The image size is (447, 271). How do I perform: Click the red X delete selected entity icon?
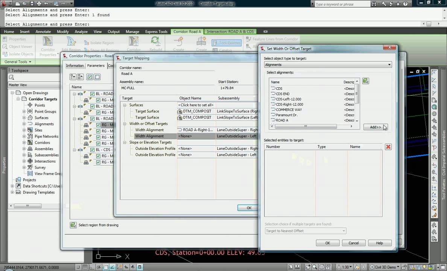coord(388,147)
